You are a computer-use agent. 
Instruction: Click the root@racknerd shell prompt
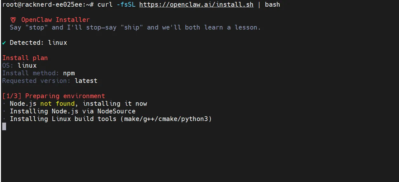48,4
